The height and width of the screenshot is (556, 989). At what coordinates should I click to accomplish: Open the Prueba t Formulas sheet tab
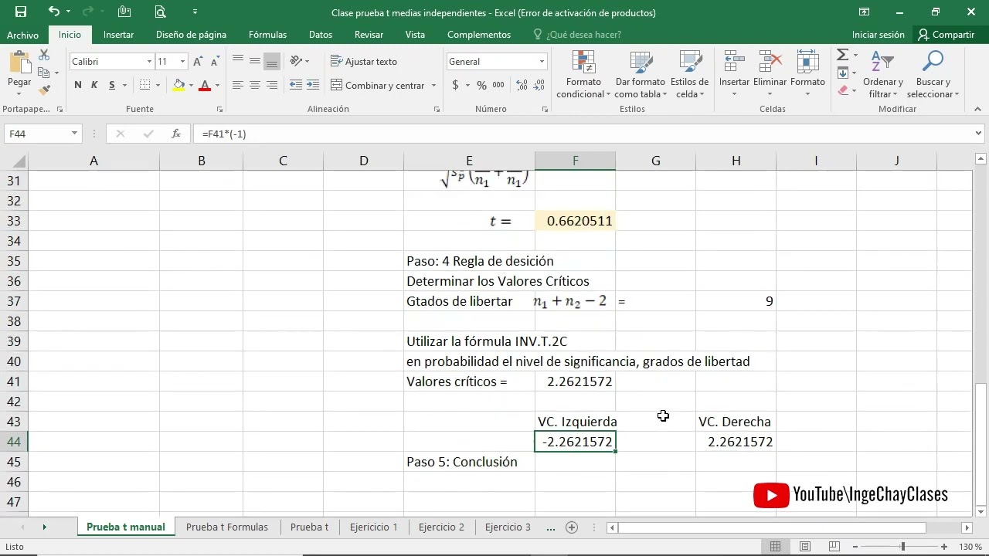(227, 527)
